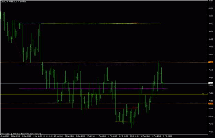This screenshot has width=215, height=138.
Task: Click the 19 Jan 2012 time label
Action: pos(4,136)
